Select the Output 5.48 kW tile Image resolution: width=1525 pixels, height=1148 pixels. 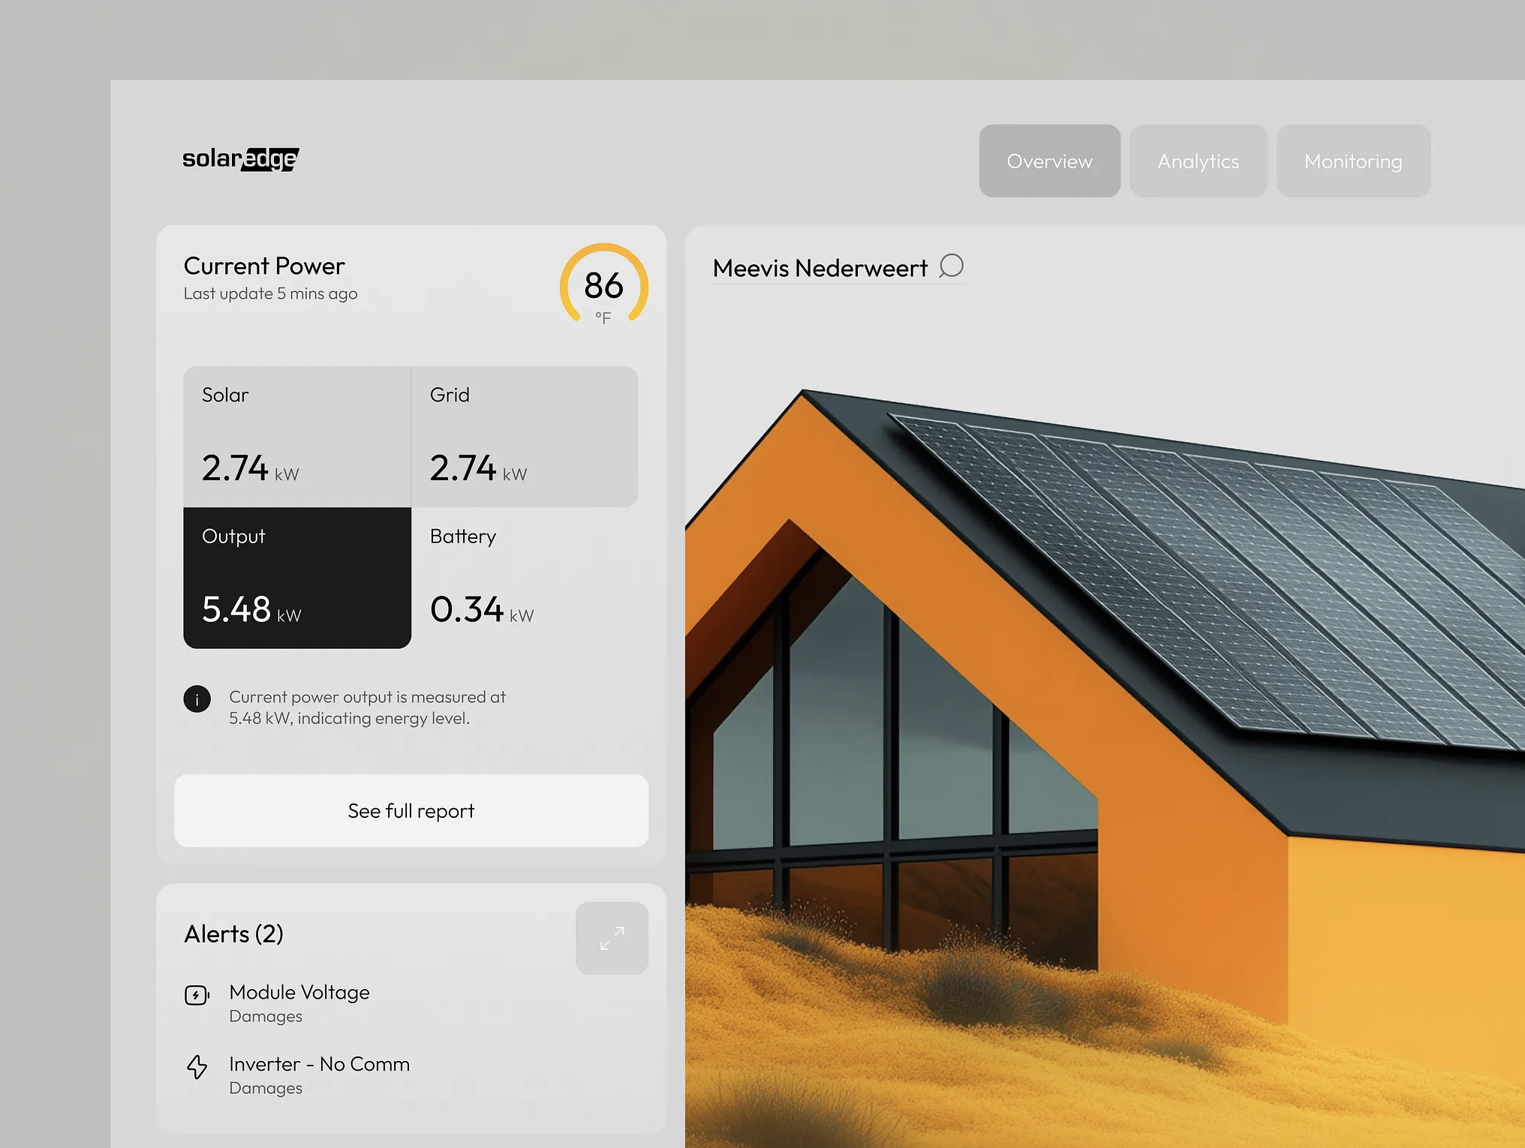click(x=297, y=578)
